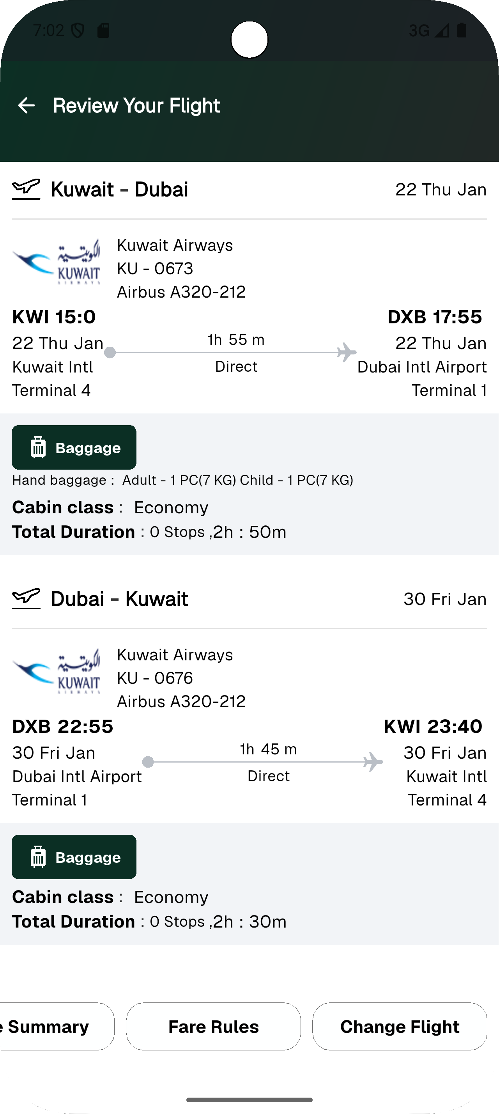Tap the VPN shield icon in status bar
The height and width of the screenshot is (1114, 499).
pos(78,31)
